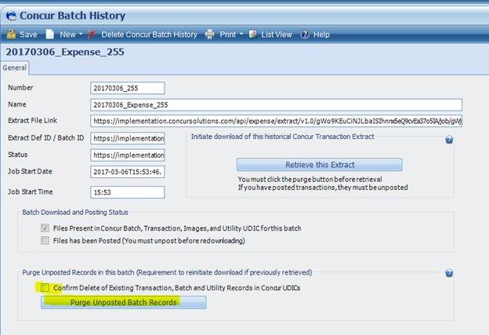Expand the Print dropdown arrow
This screenshot has height=335, width=489.
pos(241,35)
